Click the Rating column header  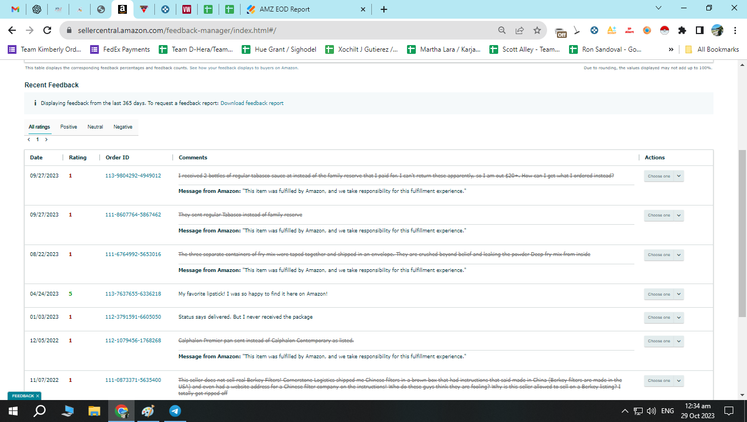coord(77,158)
